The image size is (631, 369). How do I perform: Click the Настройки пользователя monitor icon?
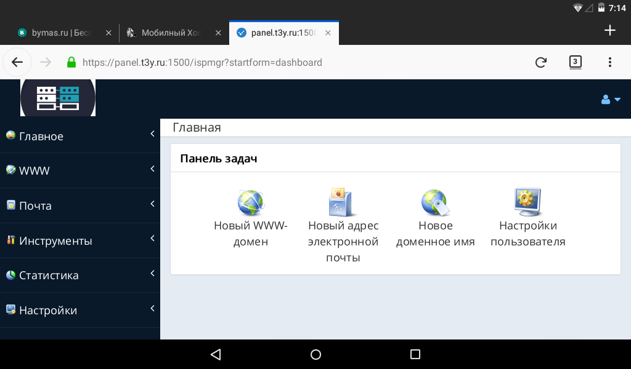pyautogui.click(x=527, y=202)
